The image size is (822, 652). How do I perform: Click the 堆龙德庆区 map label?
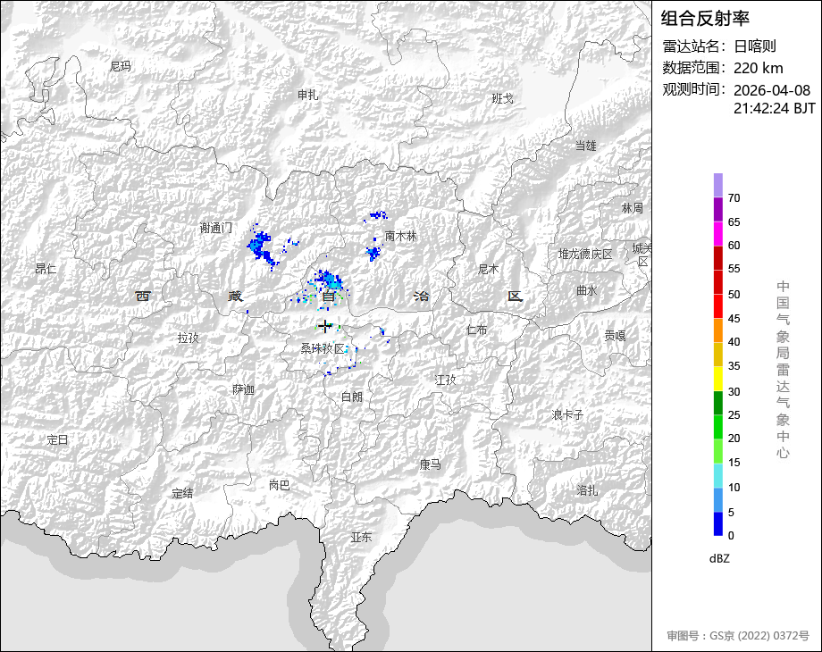(x=585, y=254)
